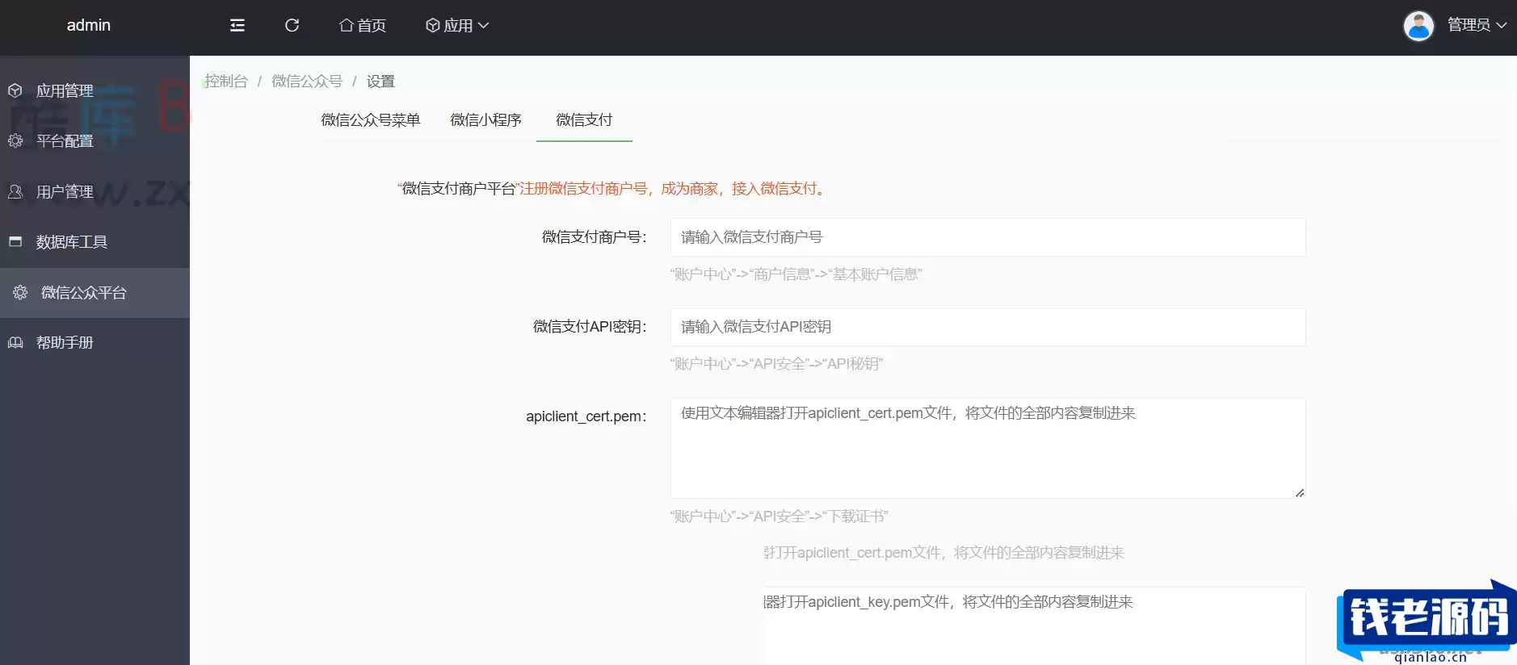Click the administrator avatar image

pyautogui.click(x=1418, y=26)
